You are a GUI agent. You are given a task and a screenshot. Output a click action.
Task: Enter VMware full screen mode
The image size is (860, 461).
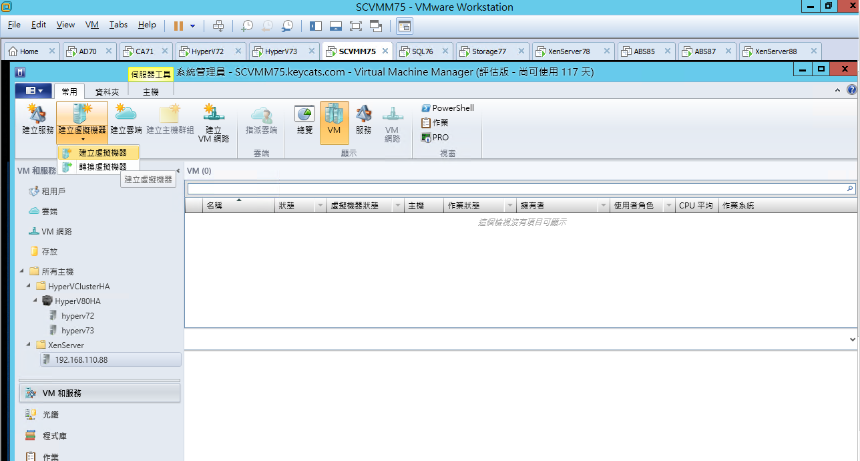pyautogui.click(x=355, y=26)
